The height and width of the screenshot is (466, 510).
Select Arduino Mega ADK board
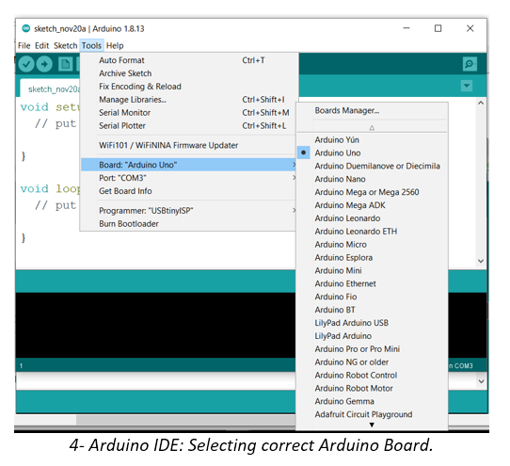point(372,205)
